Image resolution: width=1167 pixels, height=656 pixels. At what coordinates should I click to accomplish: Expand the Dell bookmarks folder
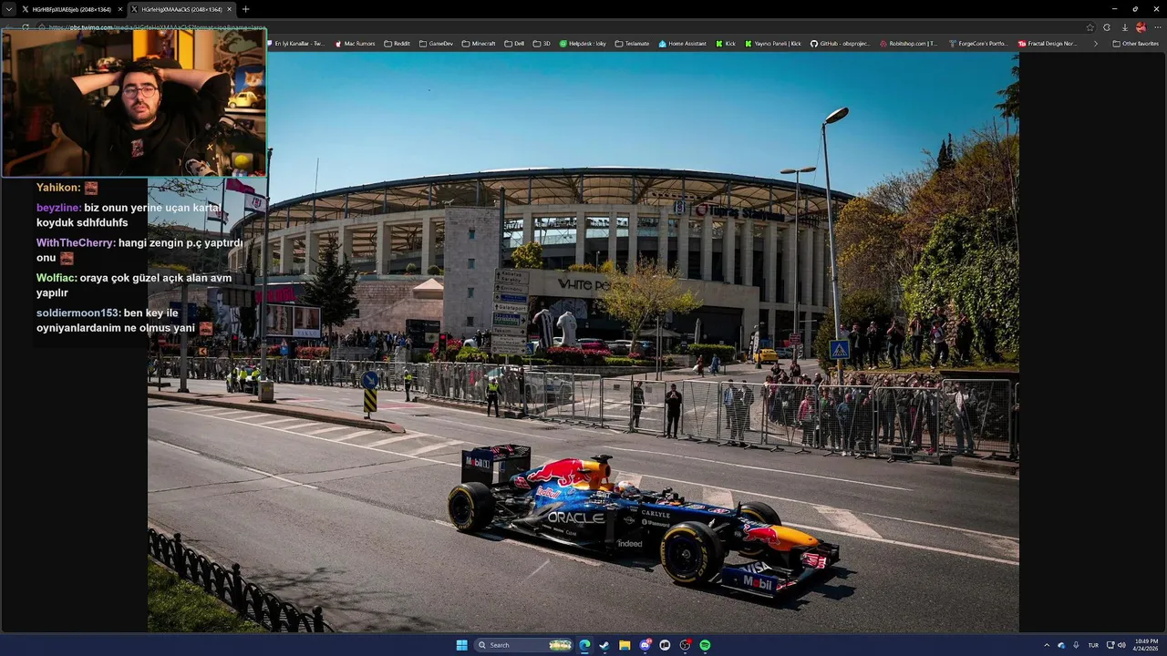click(x=514, y=44)
